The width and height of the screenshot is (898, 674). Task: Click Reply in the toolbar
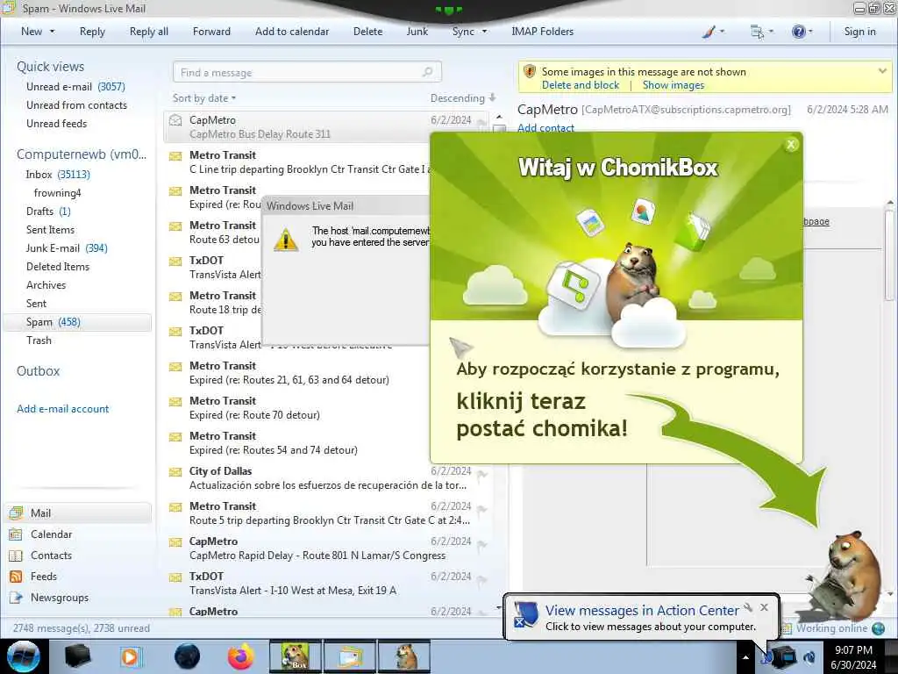click(92, 32)
